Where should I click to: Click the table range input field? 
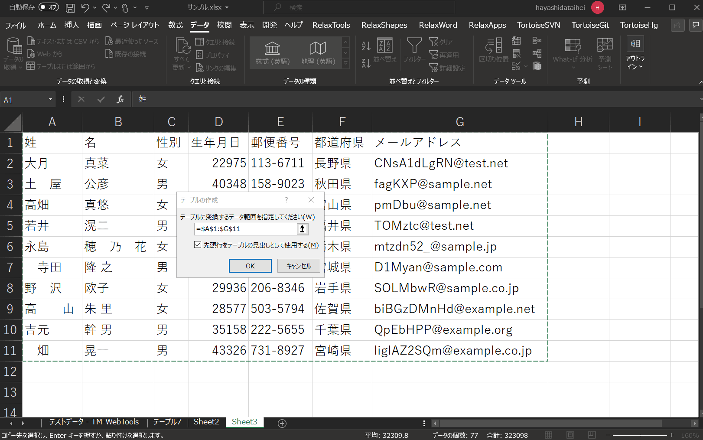245,229
